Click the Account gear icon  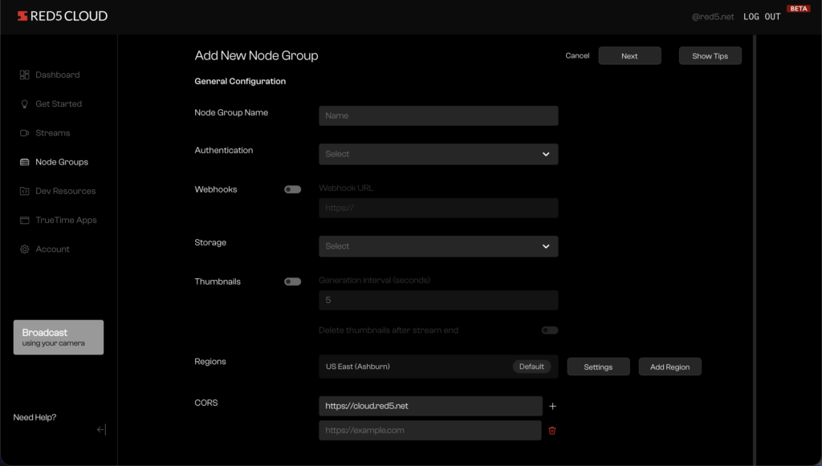tap(24, 249)
